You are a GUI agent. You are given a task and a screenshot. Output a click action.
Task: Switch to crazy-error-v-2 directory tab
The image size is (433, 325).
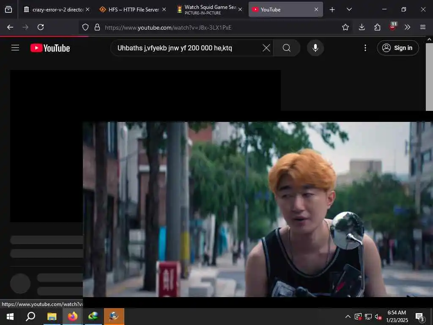[x=56, y=9]
